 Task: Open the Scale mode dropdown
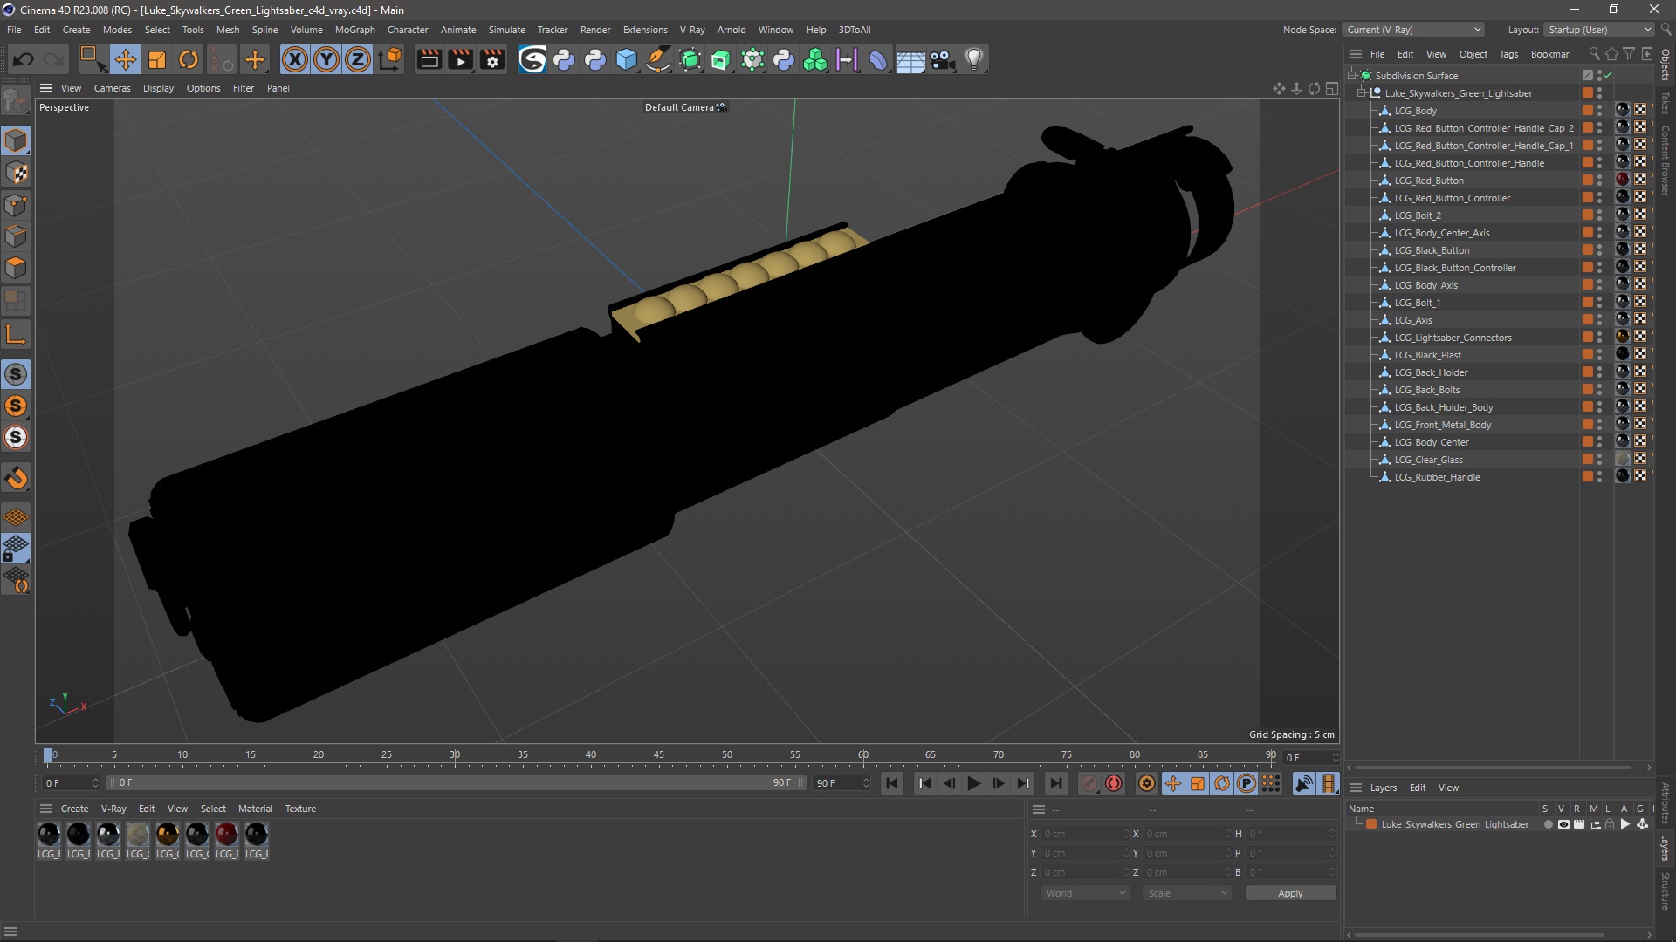click(x=1187, y=893)
